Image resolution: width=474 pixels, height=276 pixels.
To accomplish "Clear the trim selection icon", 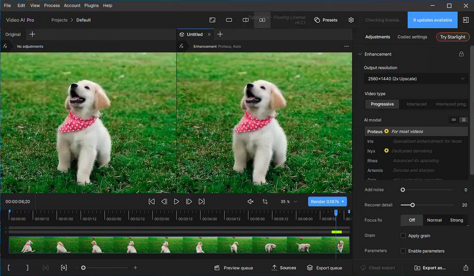I will coord(45,268).
